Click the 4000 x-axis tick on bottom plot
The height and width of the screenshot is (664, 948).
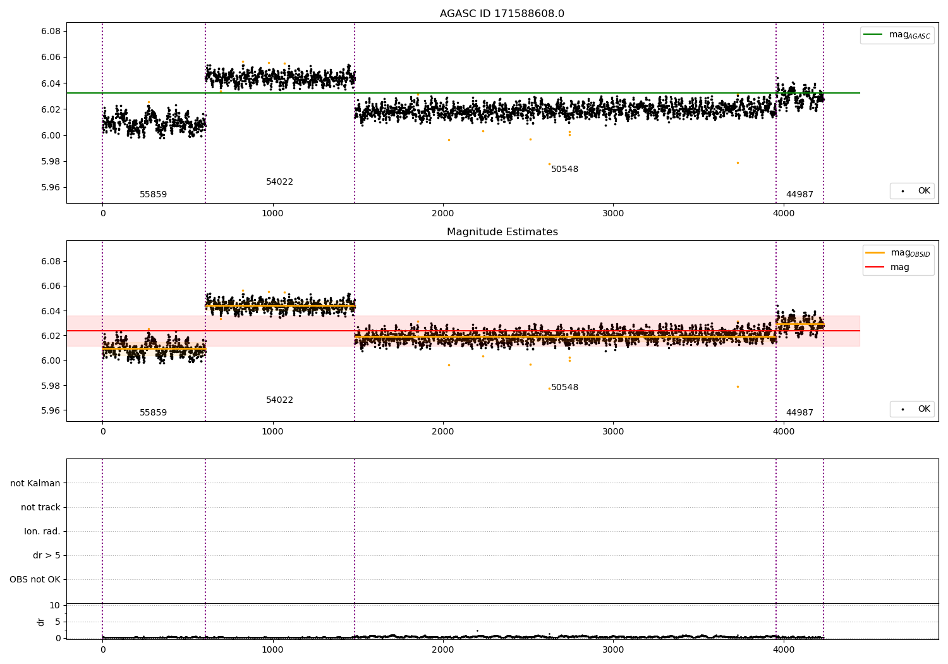pos(784,649)
